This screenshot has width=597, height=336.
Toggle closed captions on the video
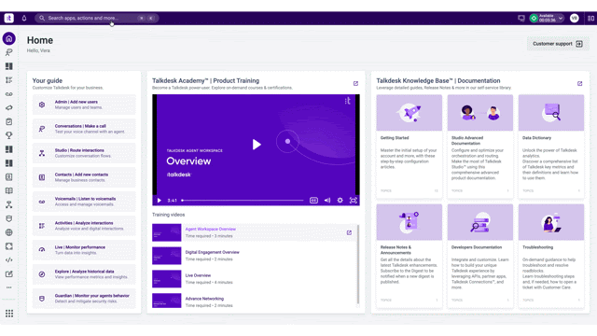(313, 201)
